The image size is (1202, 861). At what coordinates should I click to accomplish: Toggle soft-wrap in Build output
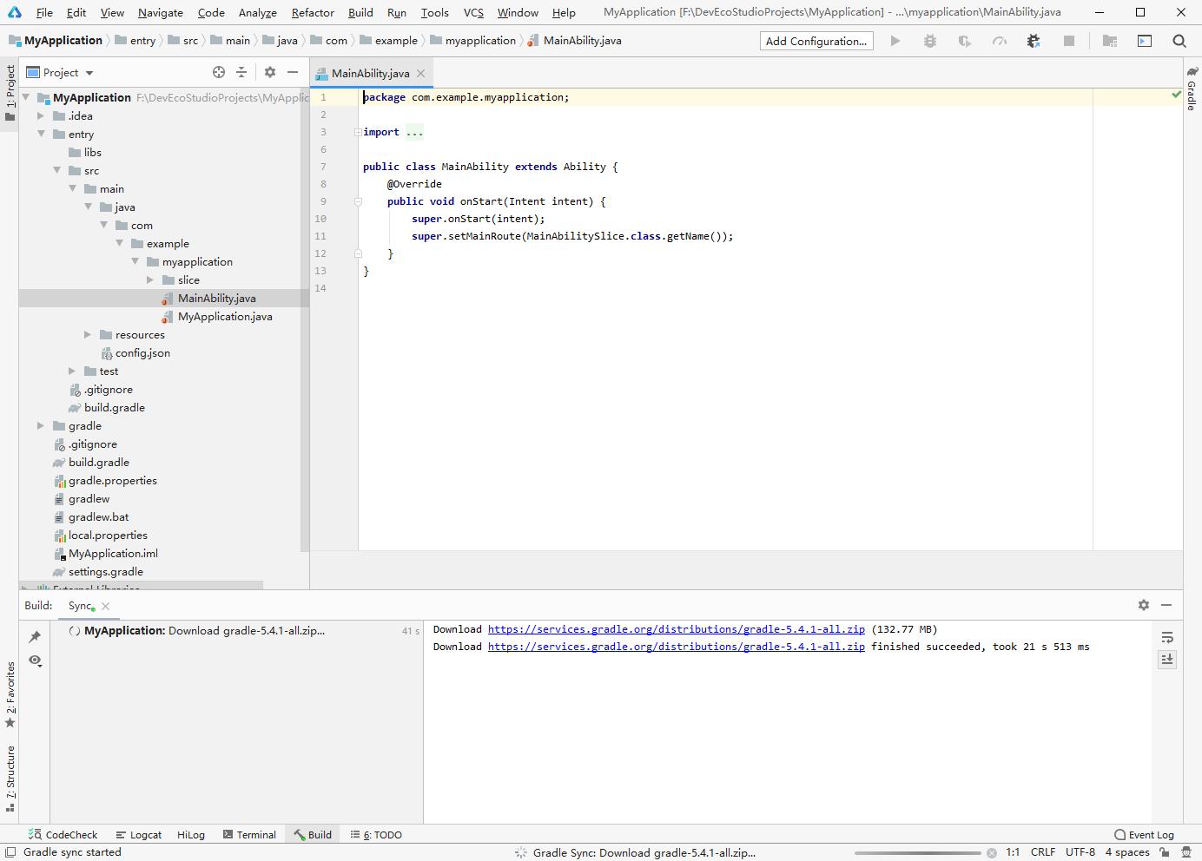point(1167,637)
